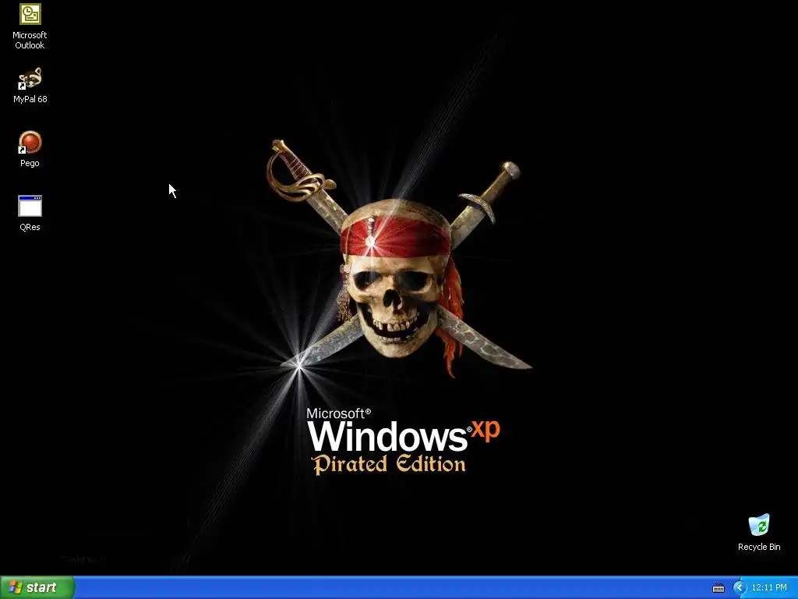Image resolution: width=798 pixels, height=599 pixels.
Task: Click the Recycle Bin label text
Action: [x=759, y=547]
